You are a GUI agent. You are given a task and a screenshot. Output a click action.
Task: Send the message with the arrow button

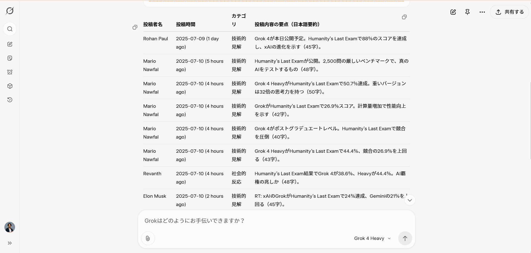tap(405, 238)
